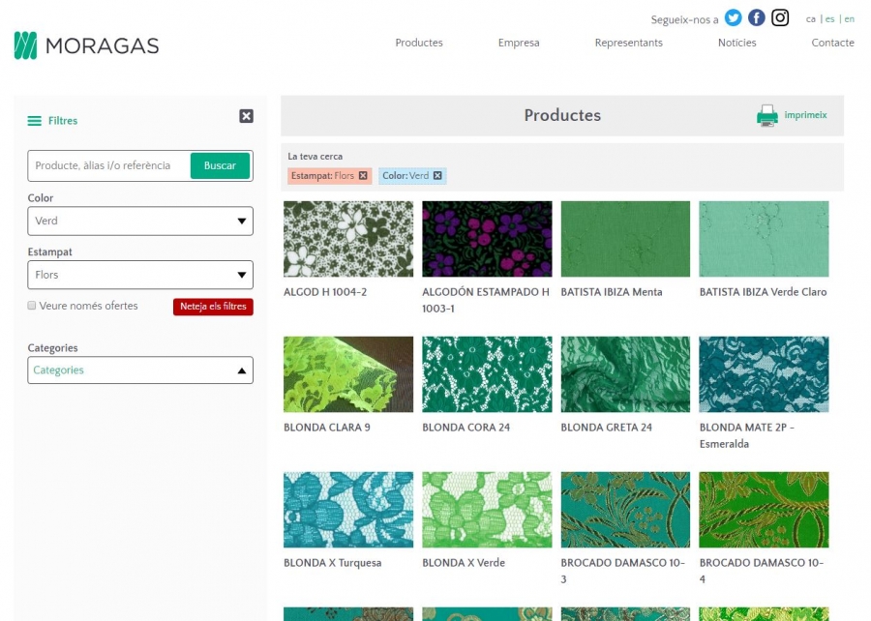Open BLONDA CORA 24 thumbnail

click(487, 374)
